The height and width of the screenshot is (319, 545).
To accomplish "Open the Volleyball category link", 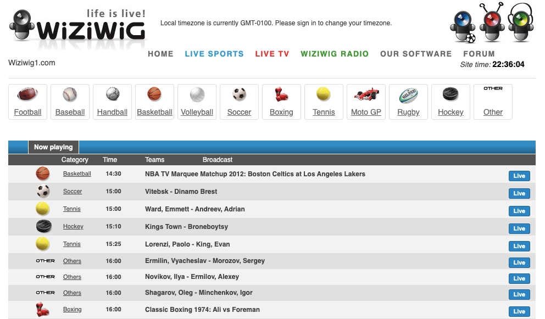I will click(197, 112).
